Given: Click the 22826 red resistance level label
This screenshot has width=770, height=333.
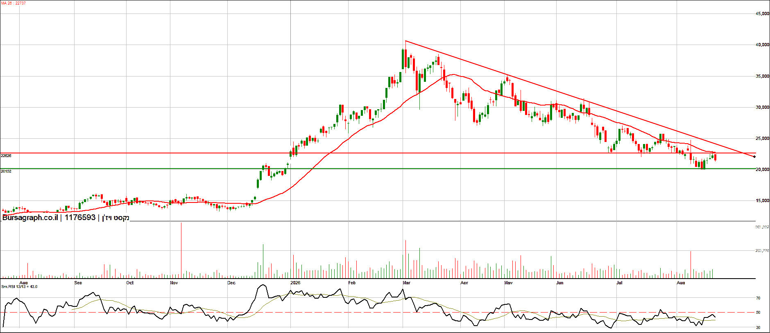Looking at the screenshot, I should (x=6, y=156).
